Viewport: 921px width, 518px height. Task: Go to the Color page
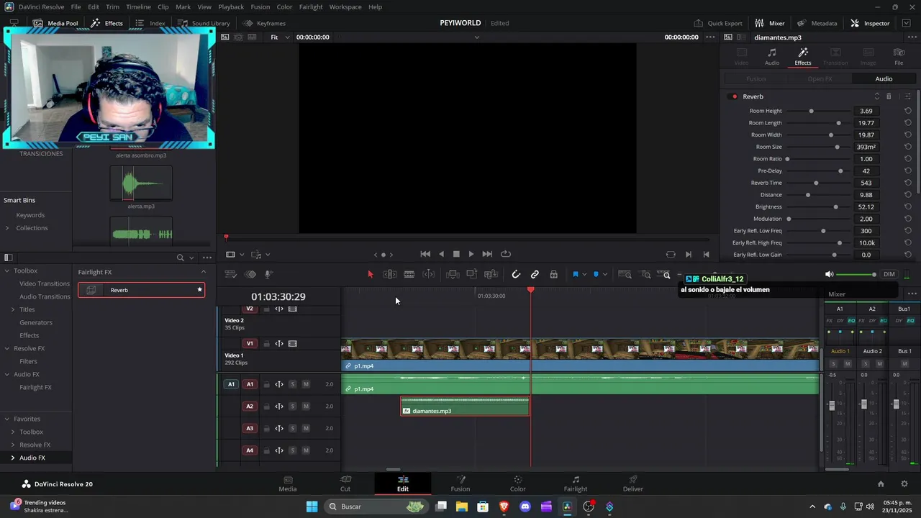click(518, 483)
